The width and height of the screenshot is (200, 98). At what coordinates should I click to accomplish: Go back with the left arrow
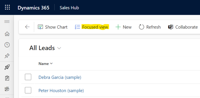tap(27, 27)
